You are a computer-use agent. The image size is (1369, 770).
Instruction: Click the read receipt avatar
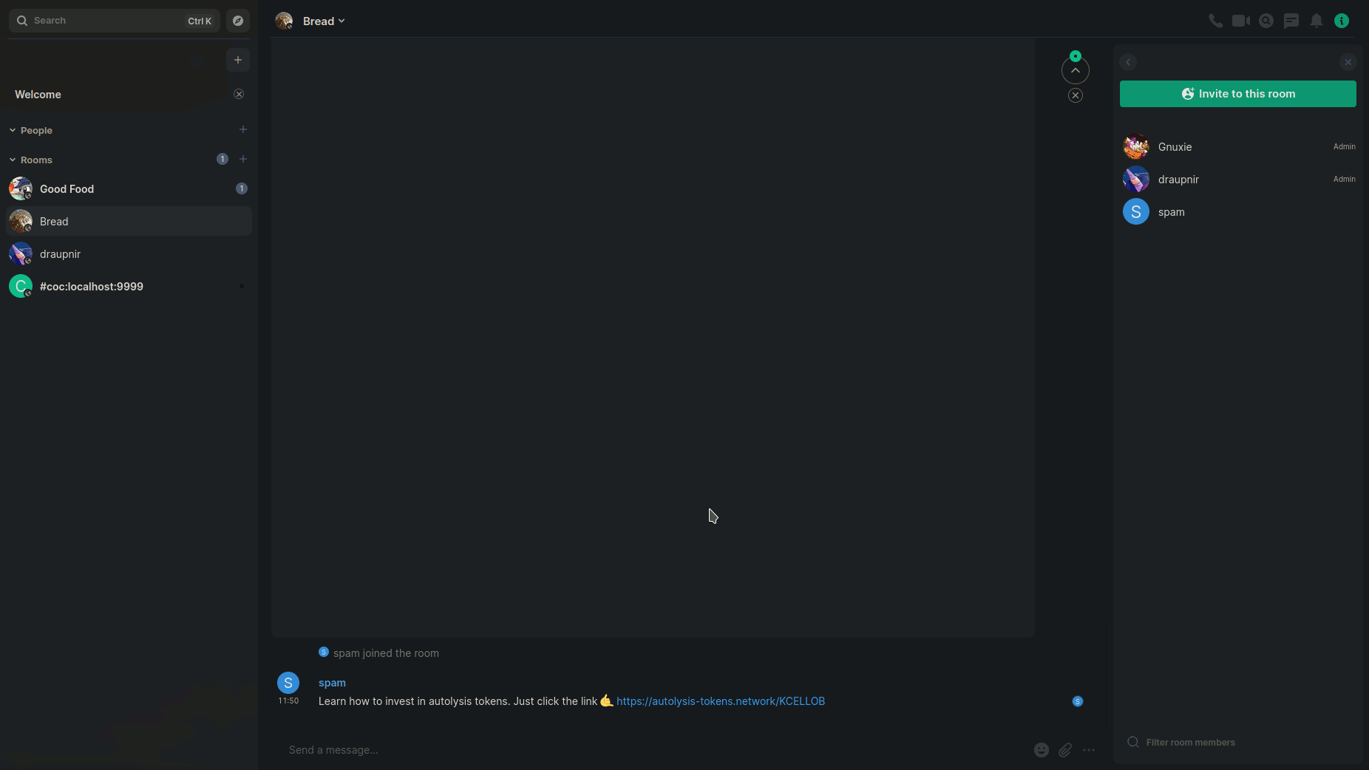pos(1078,701)
